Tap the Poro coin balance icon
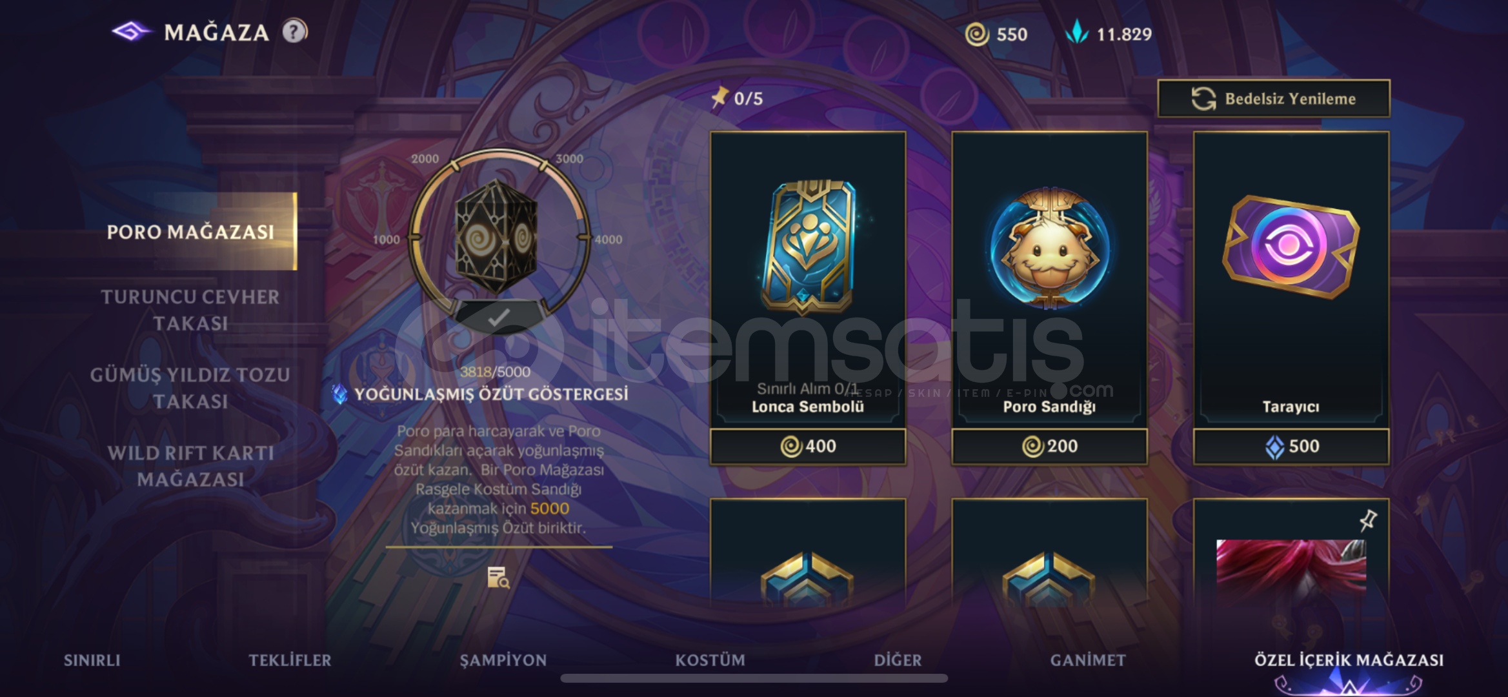The image size is (1508, 697). (x=976, y=34)
